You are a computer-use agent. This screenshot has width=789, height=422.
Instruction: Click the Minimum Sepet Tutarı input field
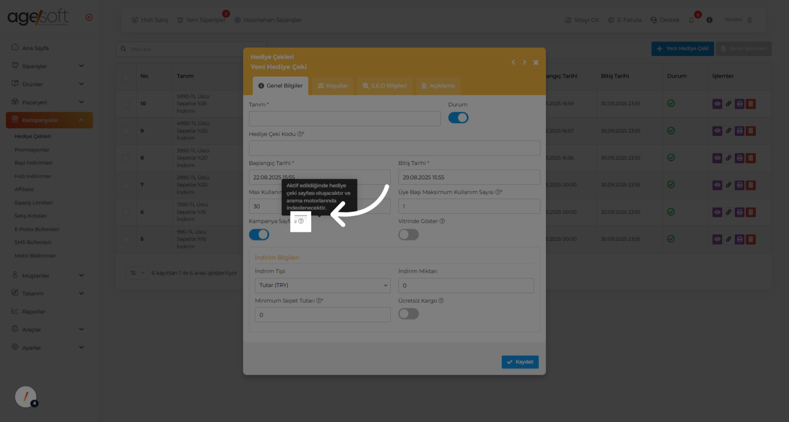pos(323,315)
